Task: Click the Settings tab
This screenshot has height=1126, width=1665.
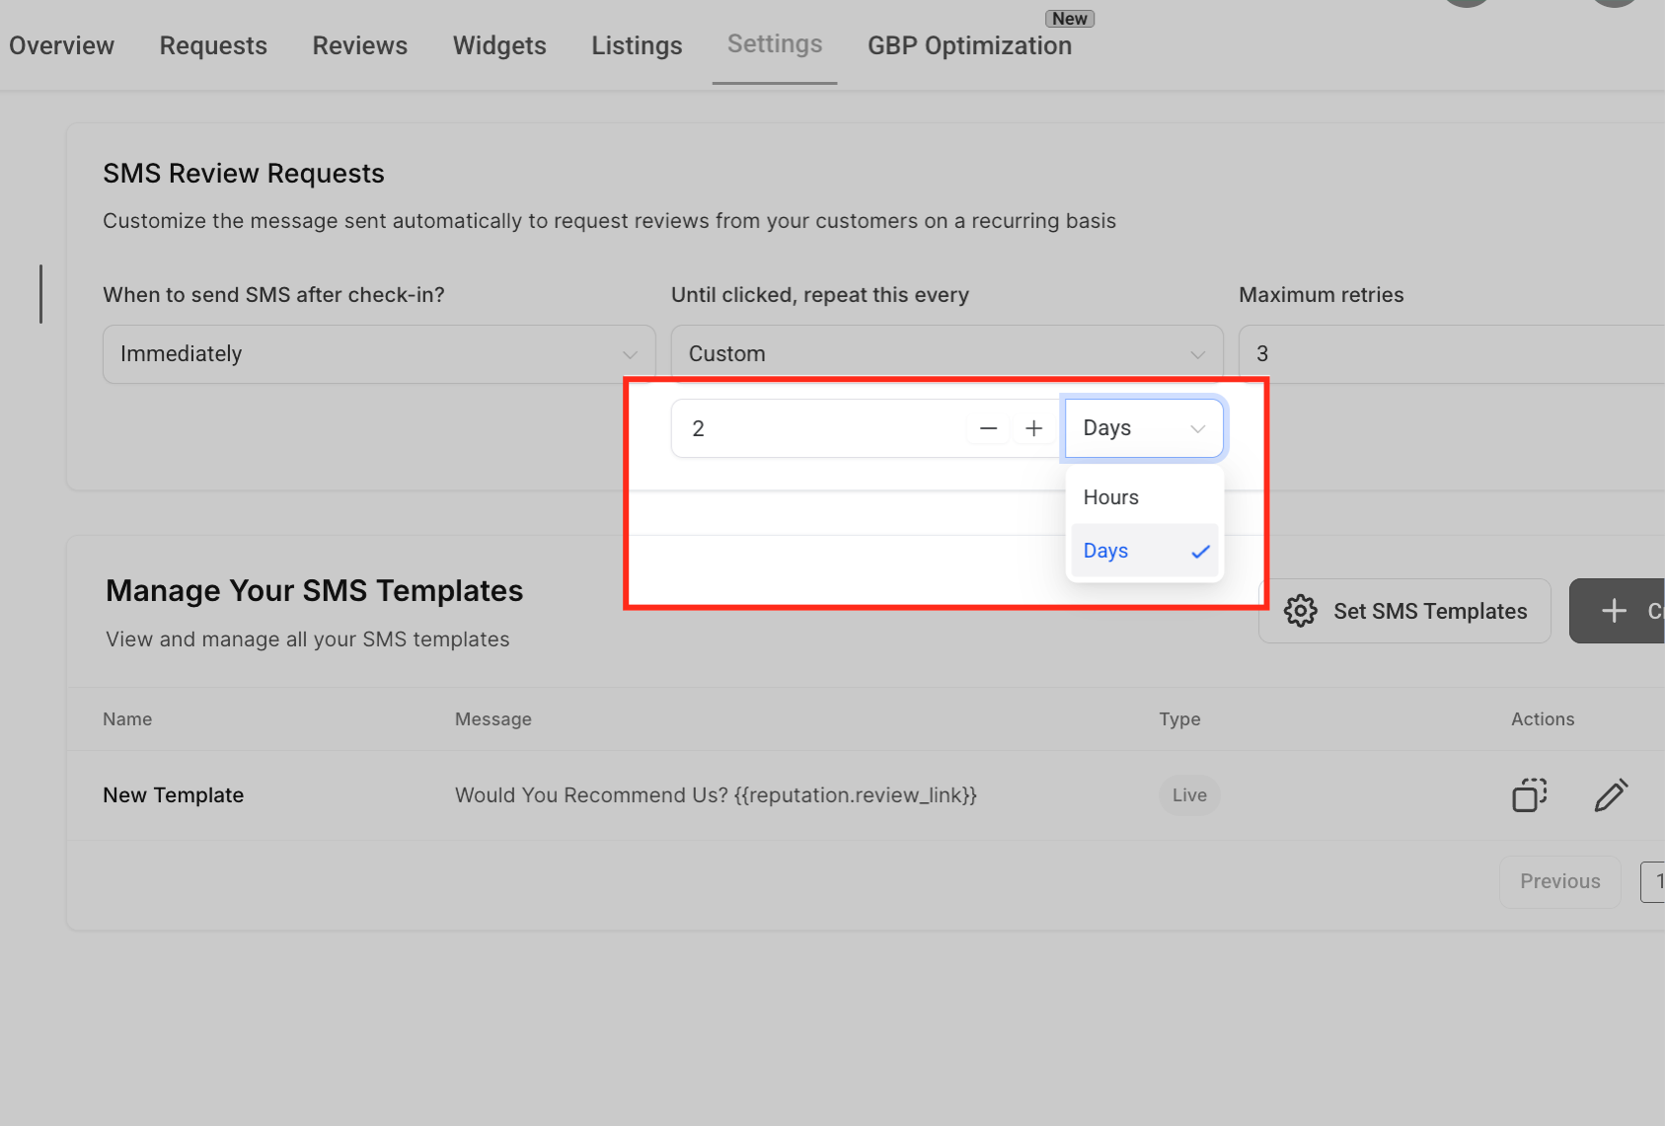Action: point(775,44)
